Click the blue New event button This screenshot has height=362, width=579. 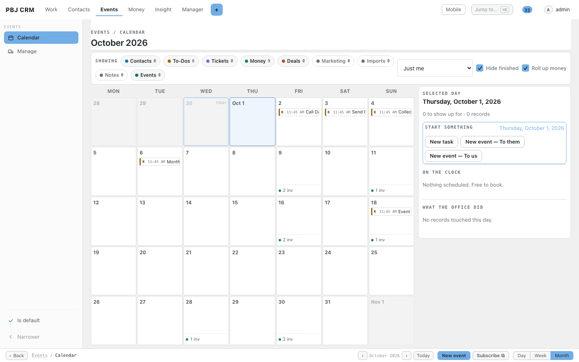coord(454,356)
